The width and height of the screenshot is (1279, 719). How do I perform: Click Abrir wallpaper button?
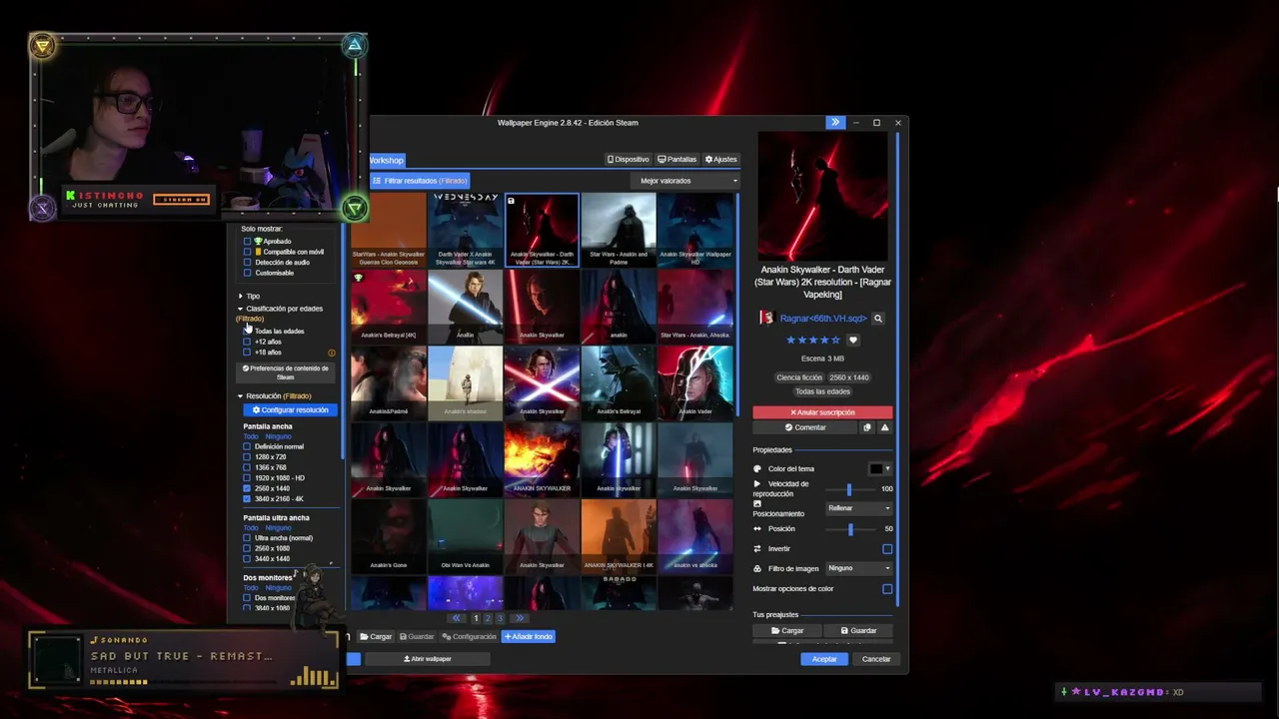428,659
